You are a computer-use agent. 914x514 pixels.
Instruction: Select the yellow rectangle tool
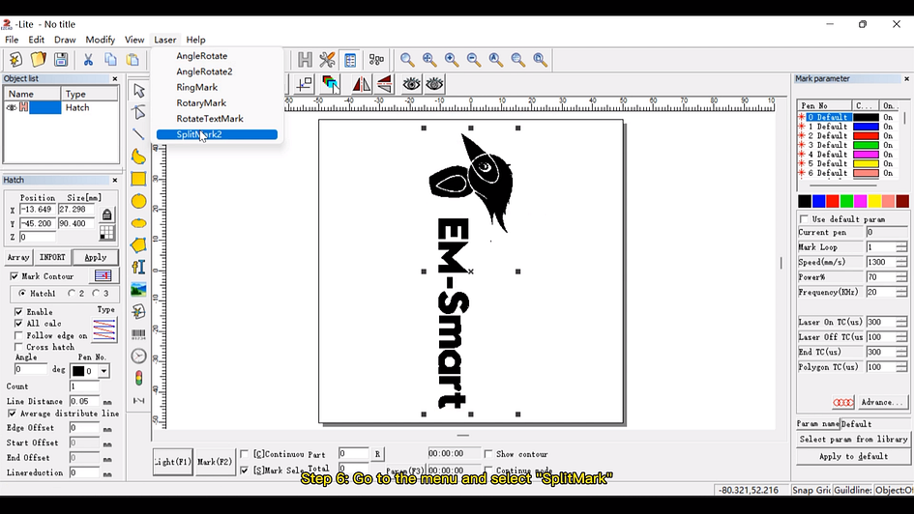[x=138, y=179]
